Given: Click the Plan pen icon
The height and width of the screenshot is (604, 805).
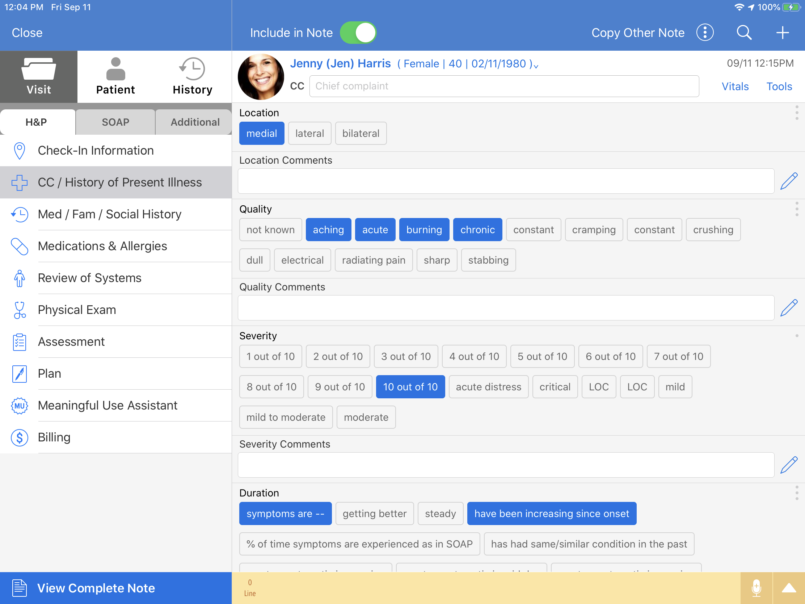Looking at the screenshot, I should (x=19, y=374).
